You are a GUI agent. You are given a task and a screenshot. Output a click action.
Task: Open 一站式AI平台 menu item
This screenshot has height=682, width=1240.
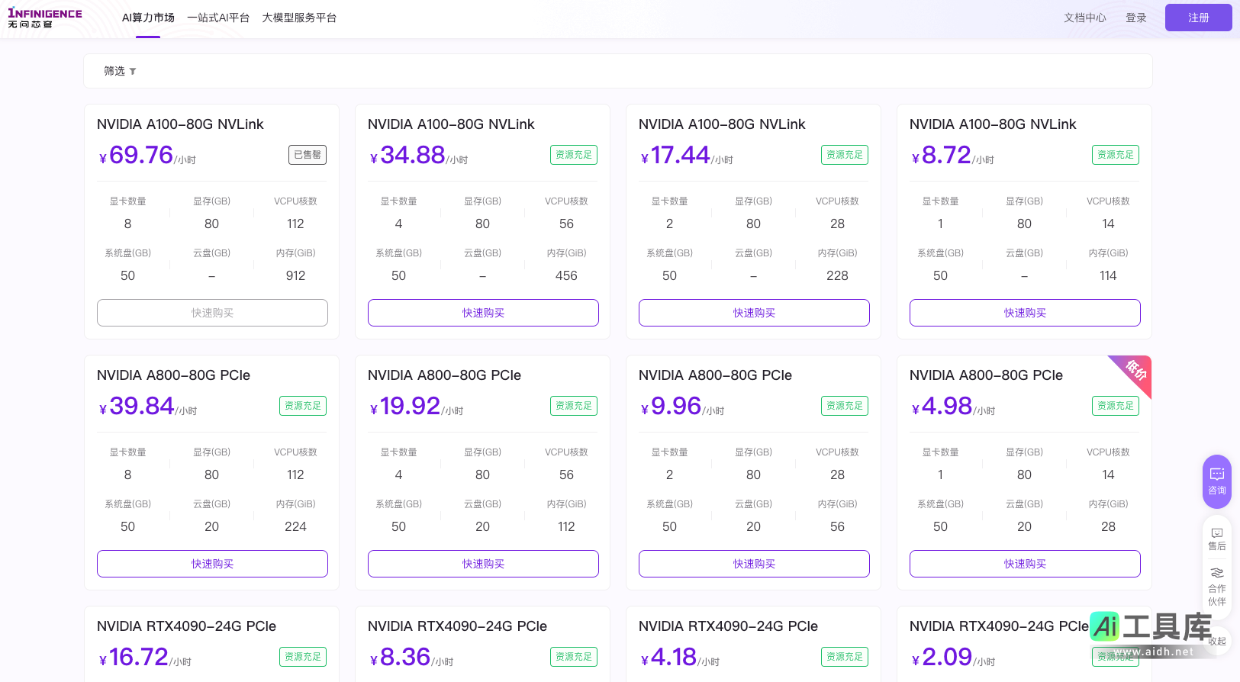point(218,18)
